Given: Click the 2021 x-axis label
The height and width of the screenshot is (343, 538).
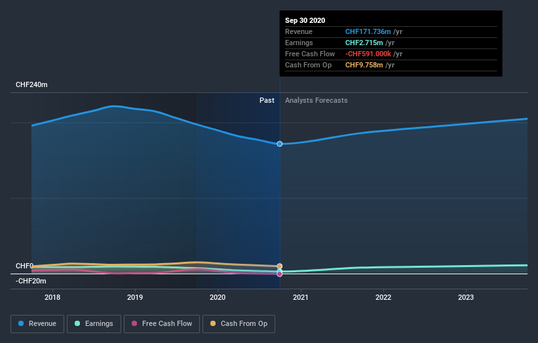Looking at the screenshot, I should click(301, 297).
